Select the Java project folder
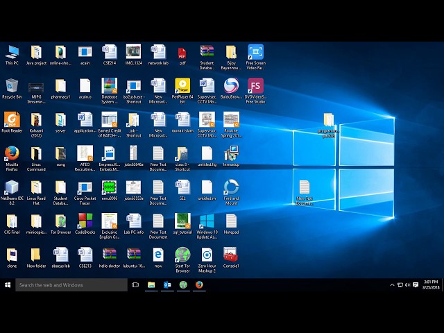The image size is (444, 333). [x=36, y=52]
